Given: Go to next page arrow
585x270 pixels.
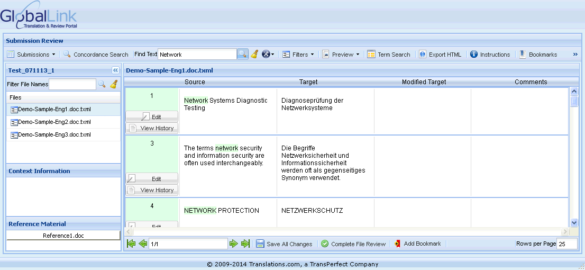Looking at the screenshot, I should tap(234, 244).
